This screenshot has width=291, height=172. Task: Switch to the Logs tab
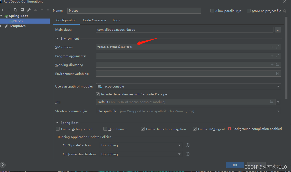tap(116, 20)
